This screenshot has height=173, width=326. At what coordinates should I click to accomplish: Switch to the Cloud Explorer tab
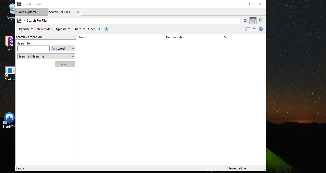pyautogui.click(x=26, y=12)
